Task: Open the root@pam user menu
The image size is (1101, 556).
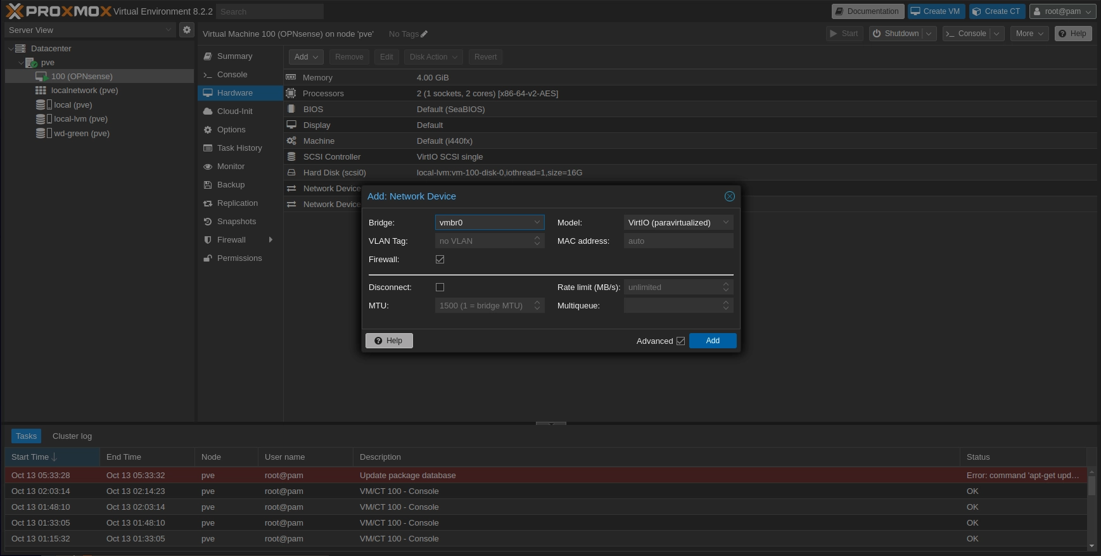Action: click(1062, 11)
